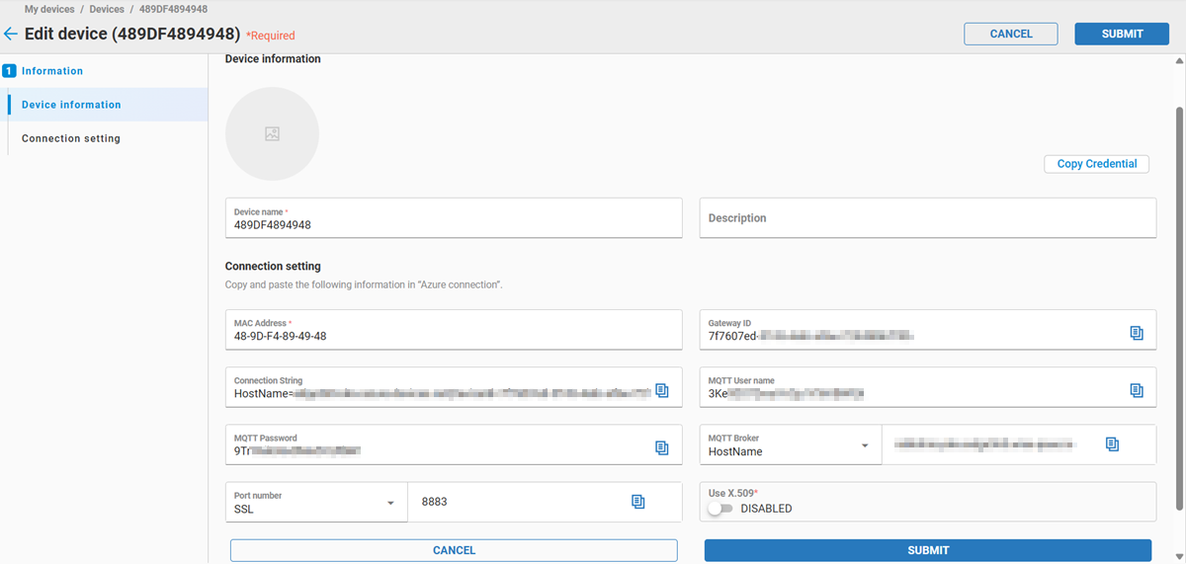Copy the MQTT Password value
This screenshot has height=564, width=1186.
661,447
